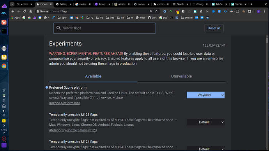Screen dimensions: 269x151
Task: Click the zoom magnifier icon in address bar
Action: coord(151,11)
